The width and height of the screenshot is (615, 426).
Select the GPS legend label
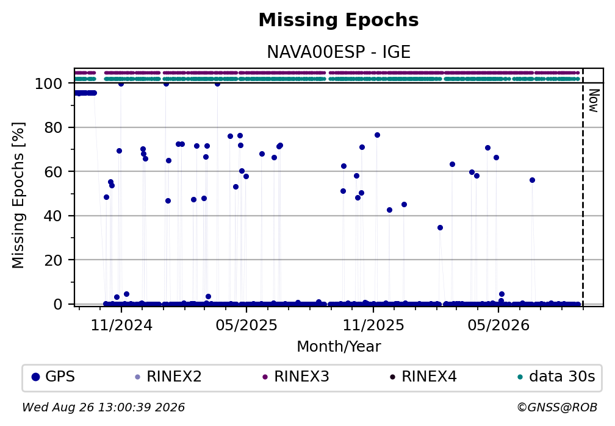click(x=60, y=377)
